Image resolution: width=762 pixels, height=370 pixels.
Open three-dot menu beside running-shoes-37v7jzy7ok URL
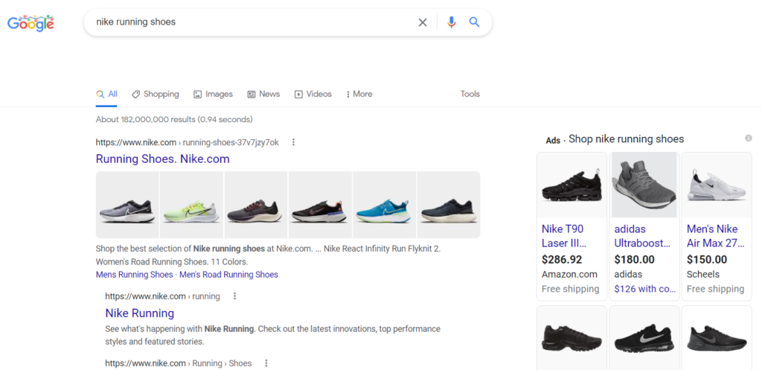click(293, 142)
